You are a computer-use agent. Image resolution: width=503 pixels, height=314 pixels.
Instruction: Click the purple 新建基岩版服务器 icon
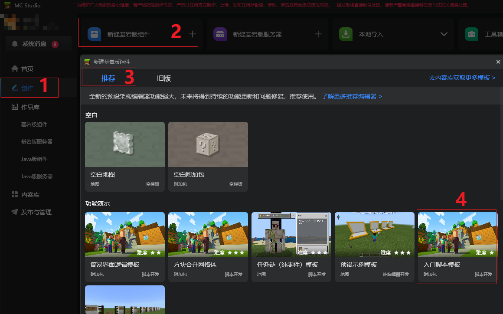pos(220,34)
